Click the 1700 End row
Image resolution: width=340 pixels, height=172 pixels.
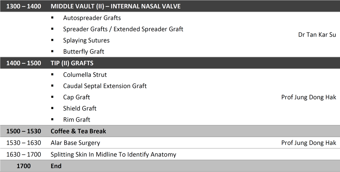tap(170, 166)
